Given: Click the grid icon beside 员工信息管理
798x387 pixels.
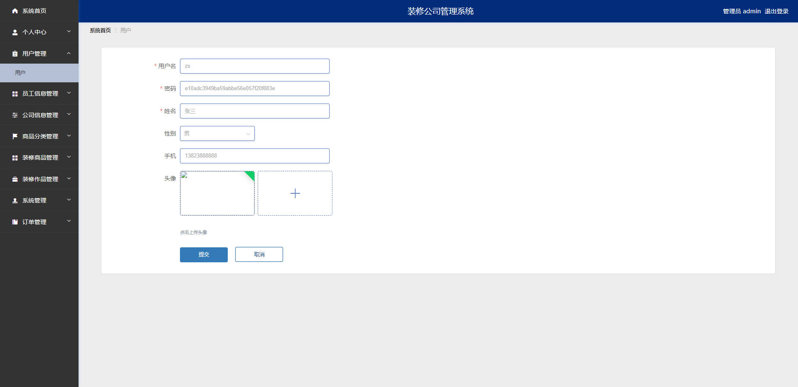Looking at the screenshot, I should pyautogui.click(x=15, y=94).
